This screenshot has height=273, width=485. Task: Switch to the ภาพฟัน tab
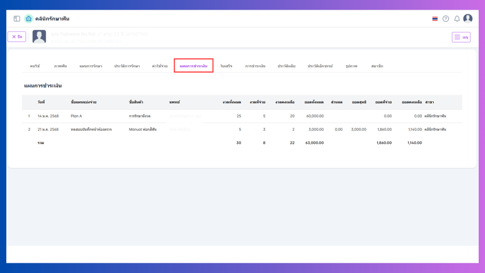(60, 66)
